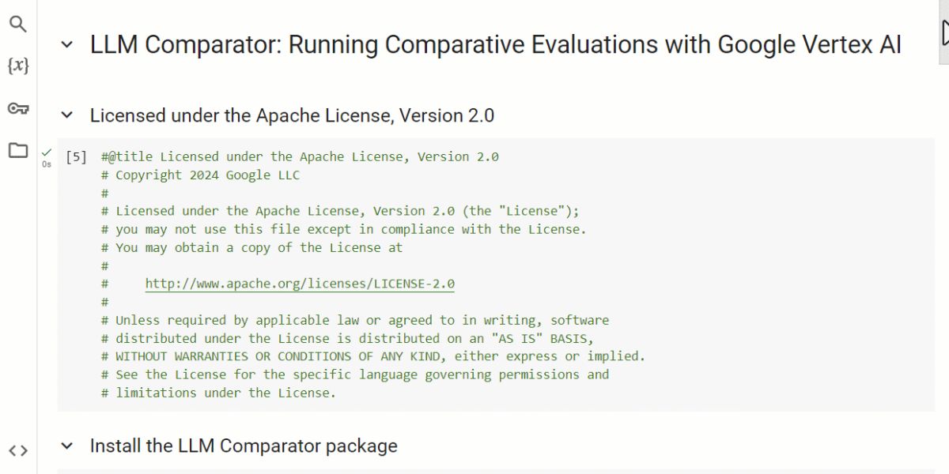Select the notebook title heading text
The image size is (949, 474).
pyautogui.click(x=497, y=45)
